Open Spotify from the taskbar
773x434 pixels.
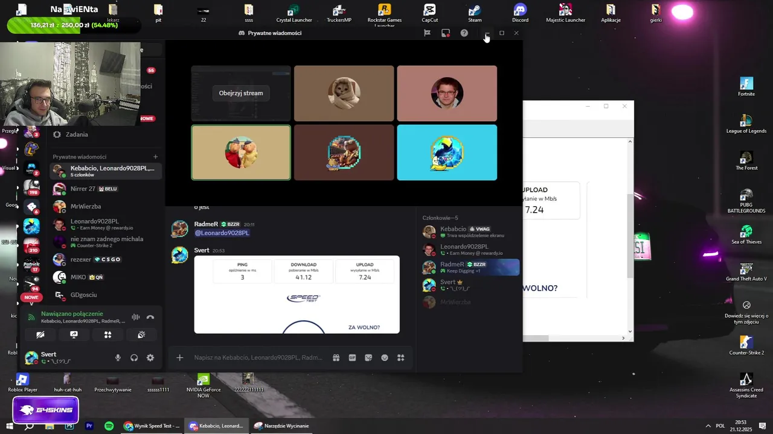pyautogui.click(x=109, y=426)
